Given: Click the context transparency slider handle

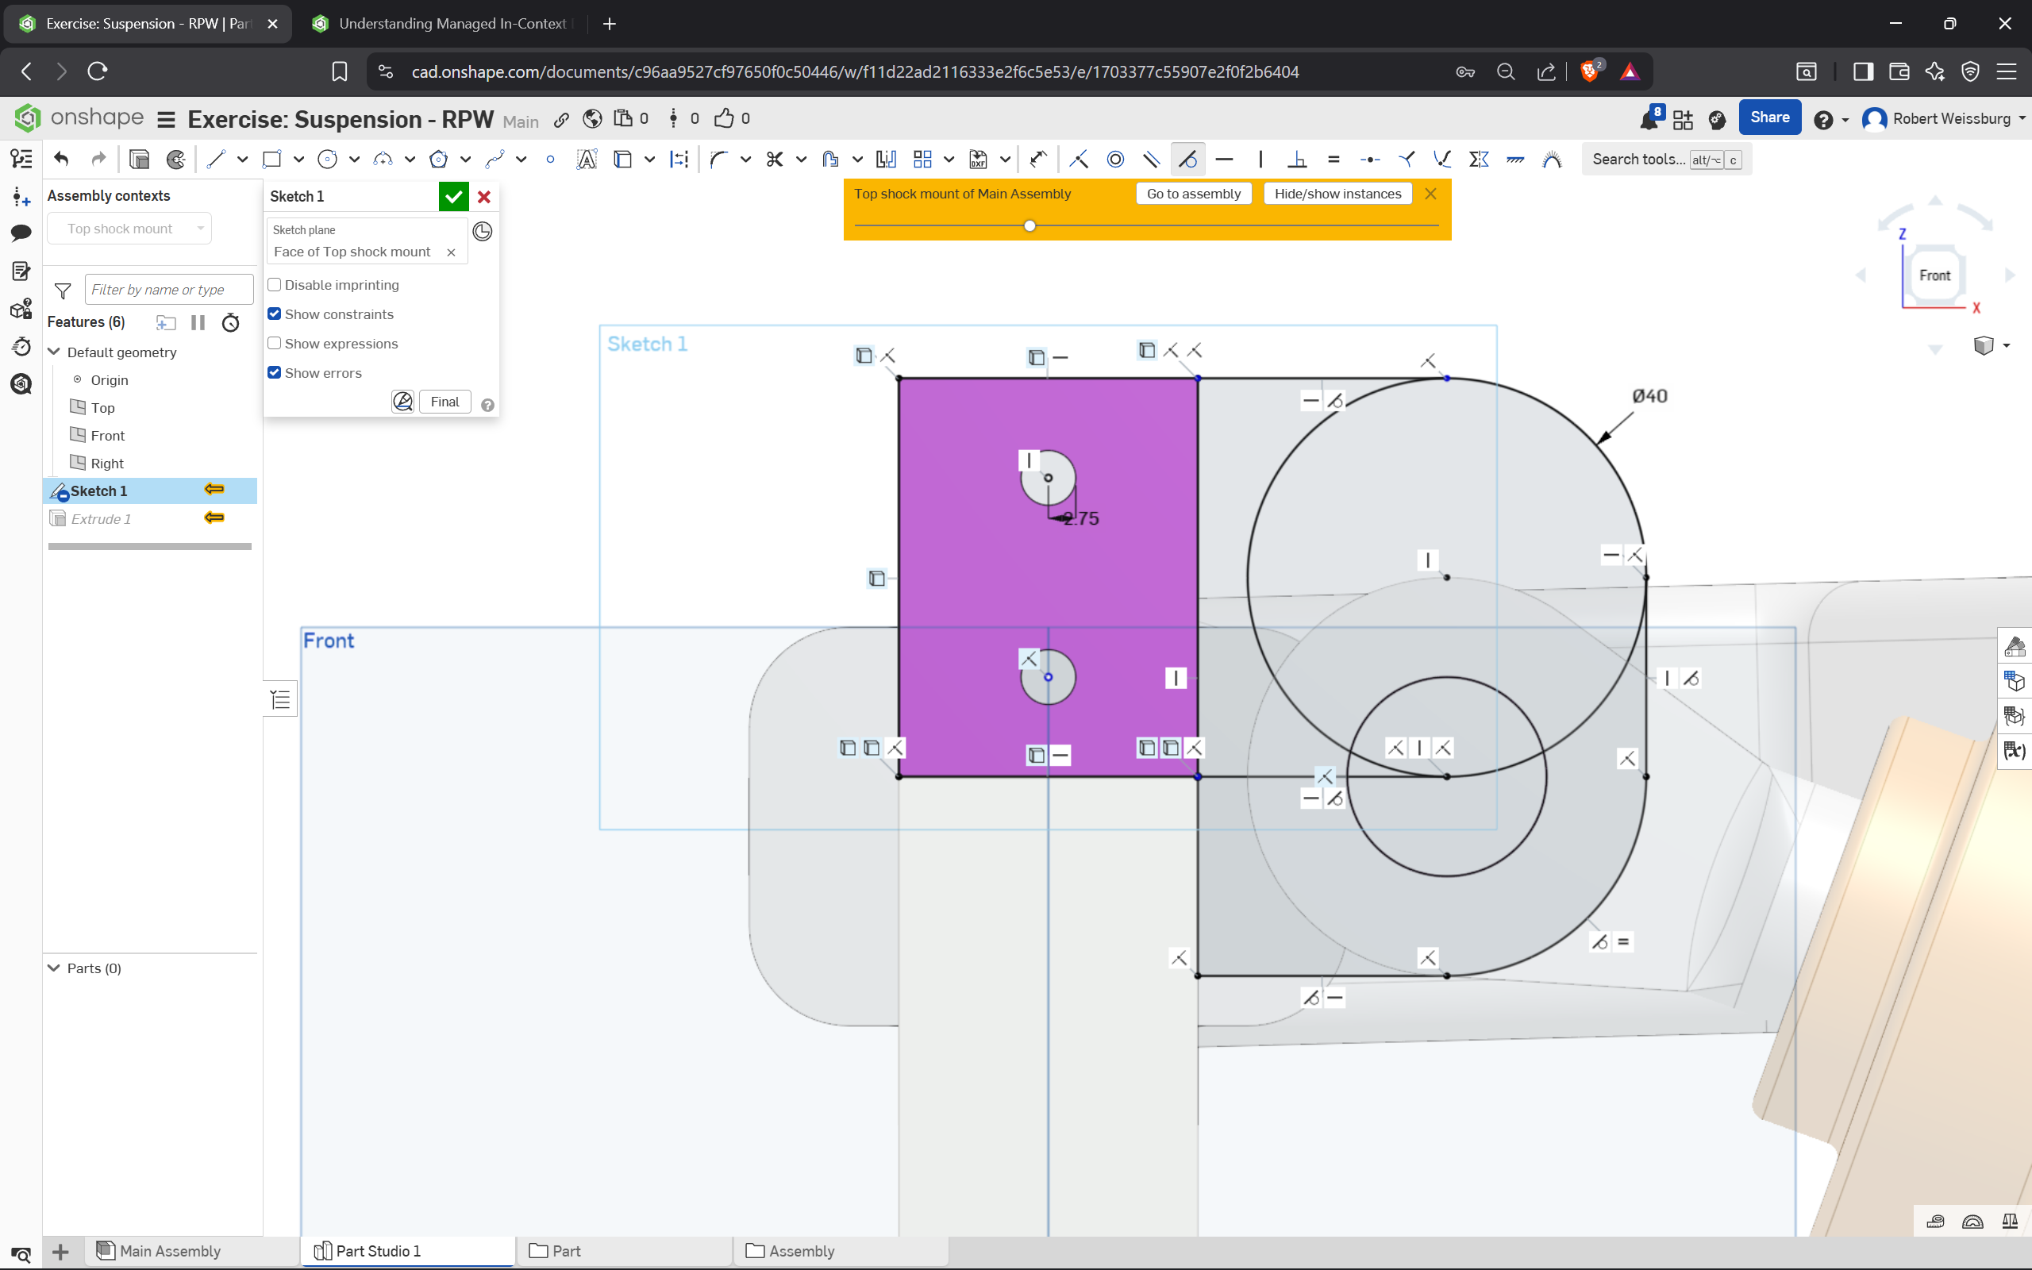Looking at the screenshot, I should click(x=1029, y=226).
